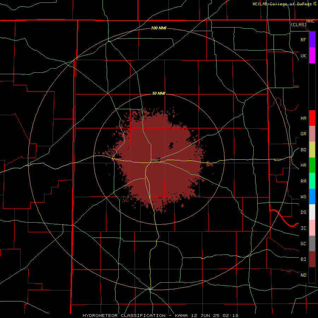Click the HR legend label
This screenshot has width=318, height=318.
tap(303, 165)
